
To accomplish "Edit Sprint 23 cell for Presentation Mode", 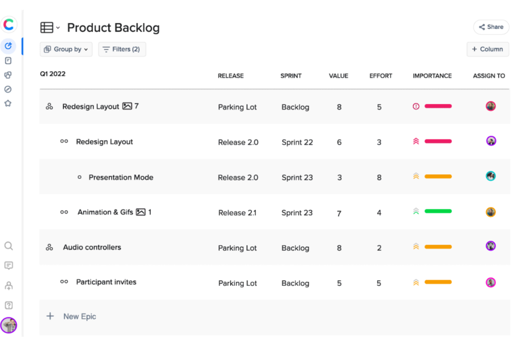I will coord(297,178).
